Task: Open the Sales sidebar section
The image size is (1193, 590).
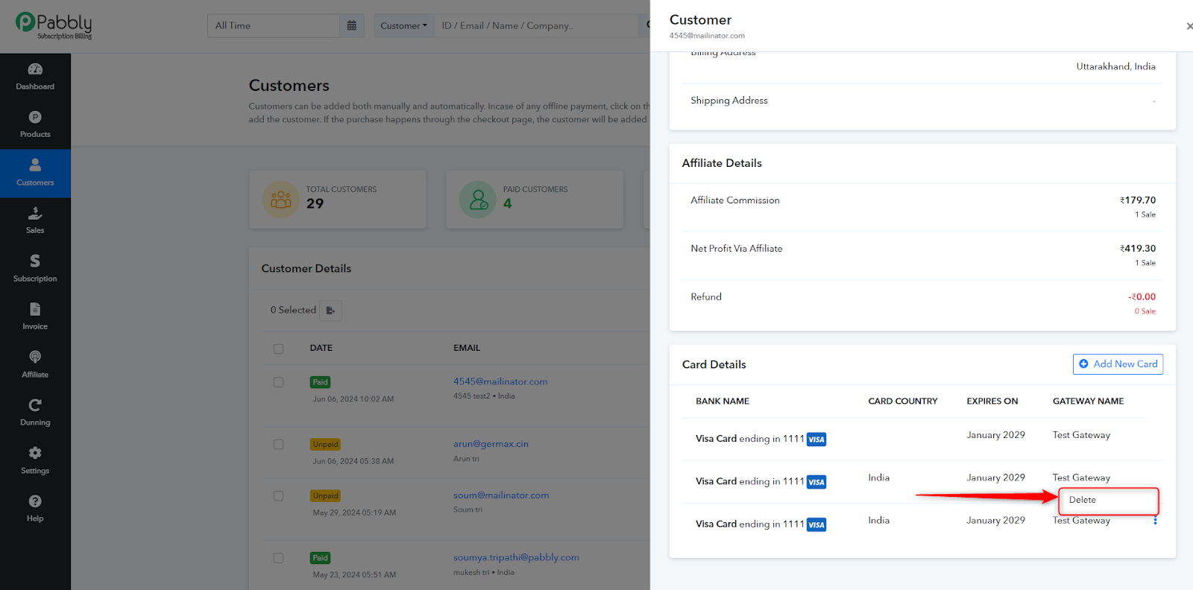Action: tap(35, 221)
